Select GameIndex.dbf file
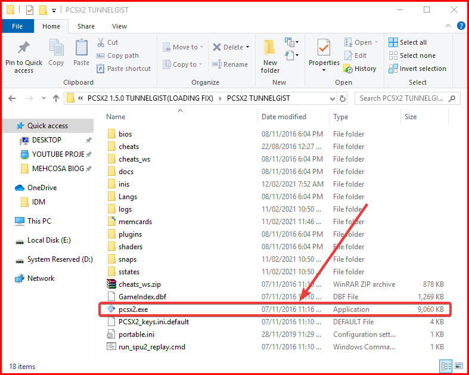 [142, 297]
